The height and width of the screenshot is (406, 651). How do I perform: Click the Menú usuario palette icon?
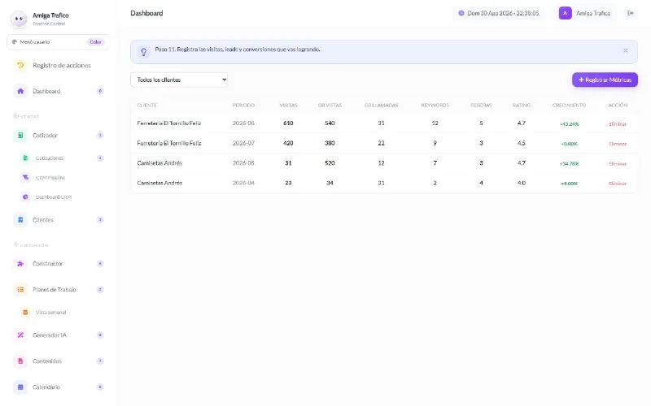[x=15, y=42]
